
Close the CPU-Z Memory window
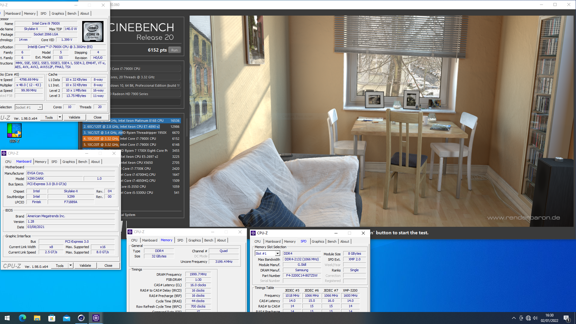click(240, 232)
